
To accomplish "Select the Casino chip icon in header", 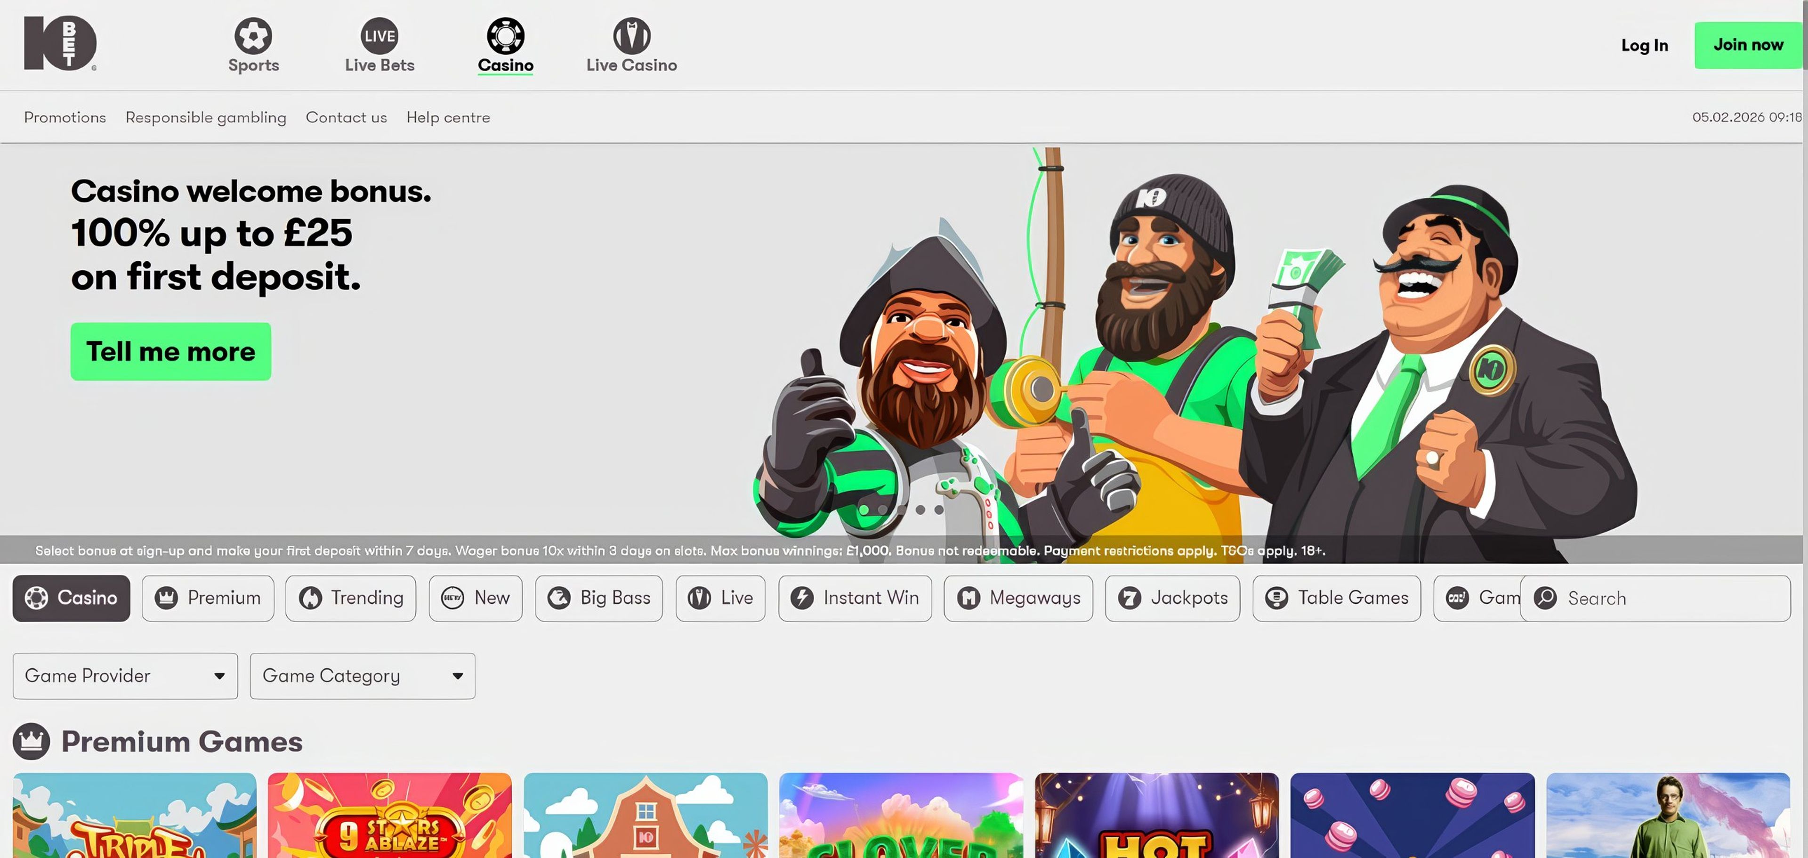I will pyautogui.click(x=505, y=36).
